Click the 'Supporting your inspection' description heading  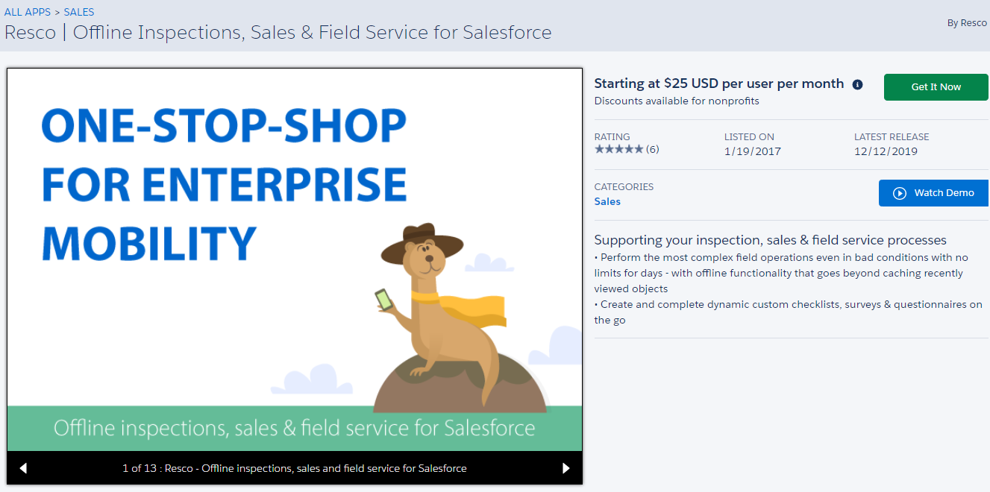click(x=770, y=240)
